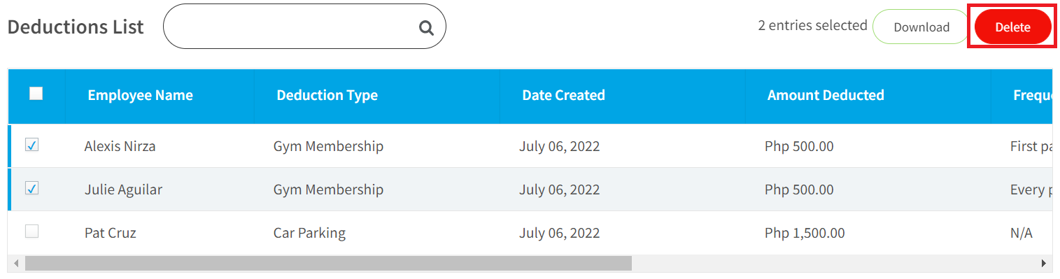
Task: Click the left scrollbar arrow
Action: point(16,264)
